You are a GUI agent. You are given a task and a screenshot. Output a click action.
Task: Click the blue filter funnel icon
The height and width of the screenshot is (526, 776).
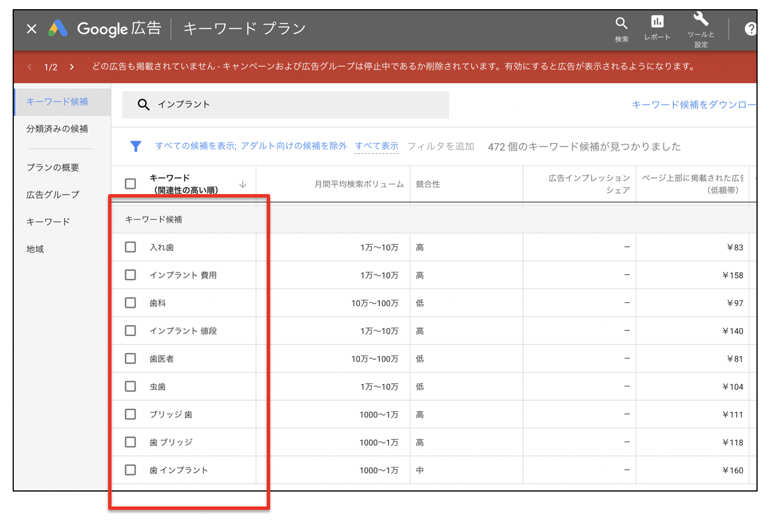click(x=136, y=146)
